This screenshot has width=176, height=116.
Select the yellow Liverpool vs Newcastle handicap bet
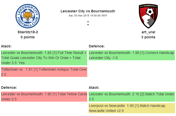(x=131, y=108)
